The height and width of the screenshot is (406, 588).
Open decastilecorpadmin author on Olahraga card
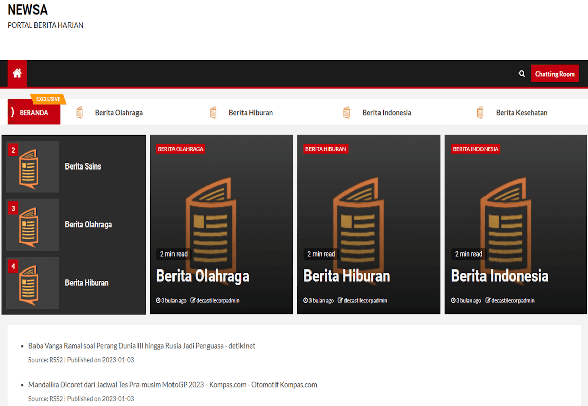click(x=218, y=300)
